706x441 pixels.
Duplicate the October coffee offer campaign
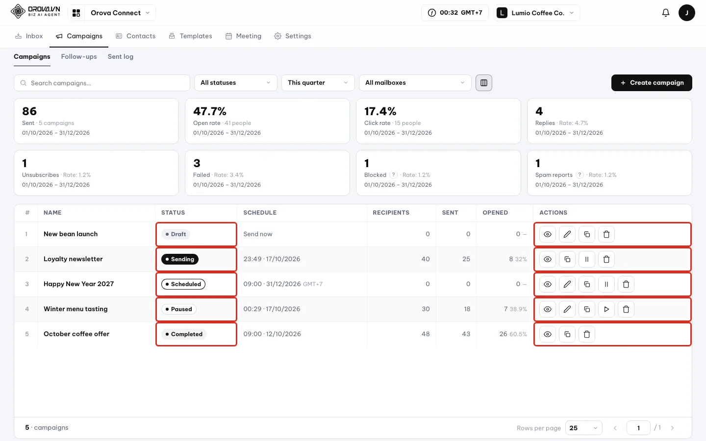567,334
